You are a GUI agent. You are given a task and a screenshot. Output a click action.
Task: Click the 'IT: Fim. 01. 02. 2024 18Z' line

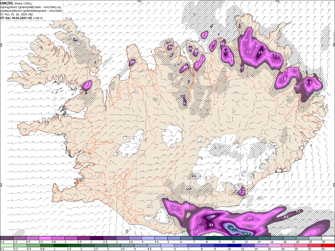pyautogui.click(x=16, y=14)
